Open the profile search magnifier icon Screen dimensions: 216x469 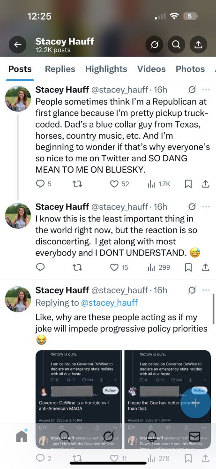click(x=176, y=45)
